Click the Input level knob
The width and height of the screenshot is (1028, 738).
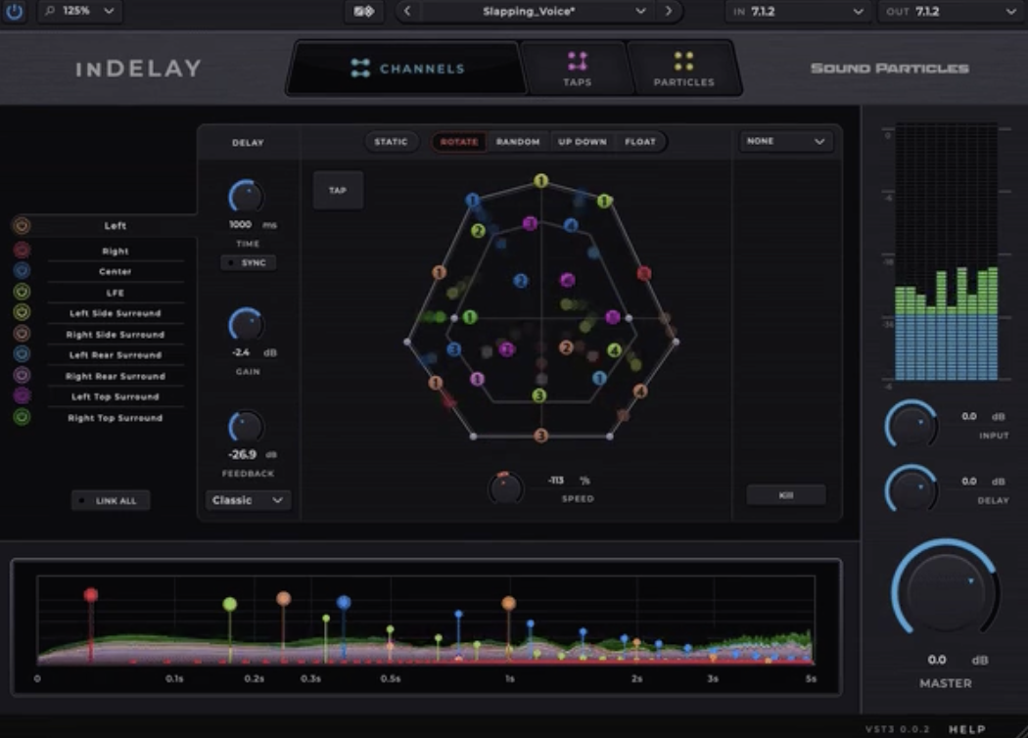[911, 425]
